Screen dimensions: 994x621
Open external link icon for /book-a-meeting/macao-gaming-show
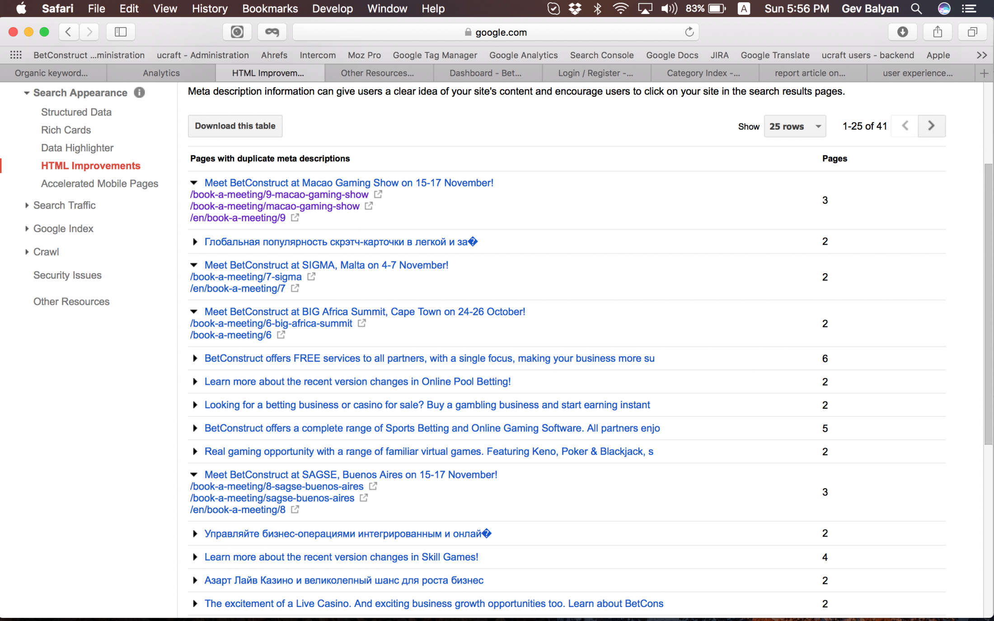[x=369, y=206]
